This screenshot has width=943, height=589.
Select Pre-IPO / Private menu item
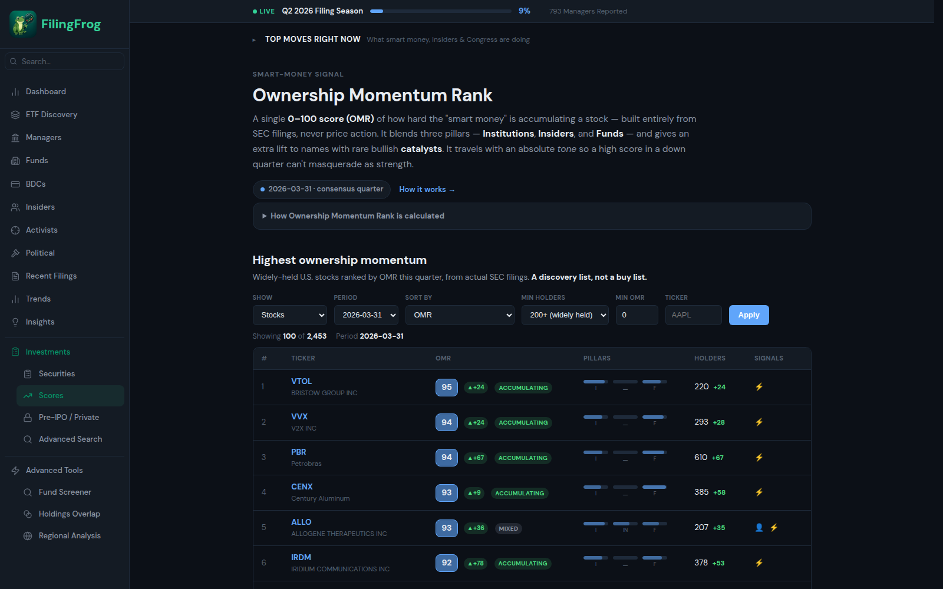click(70, 418)
